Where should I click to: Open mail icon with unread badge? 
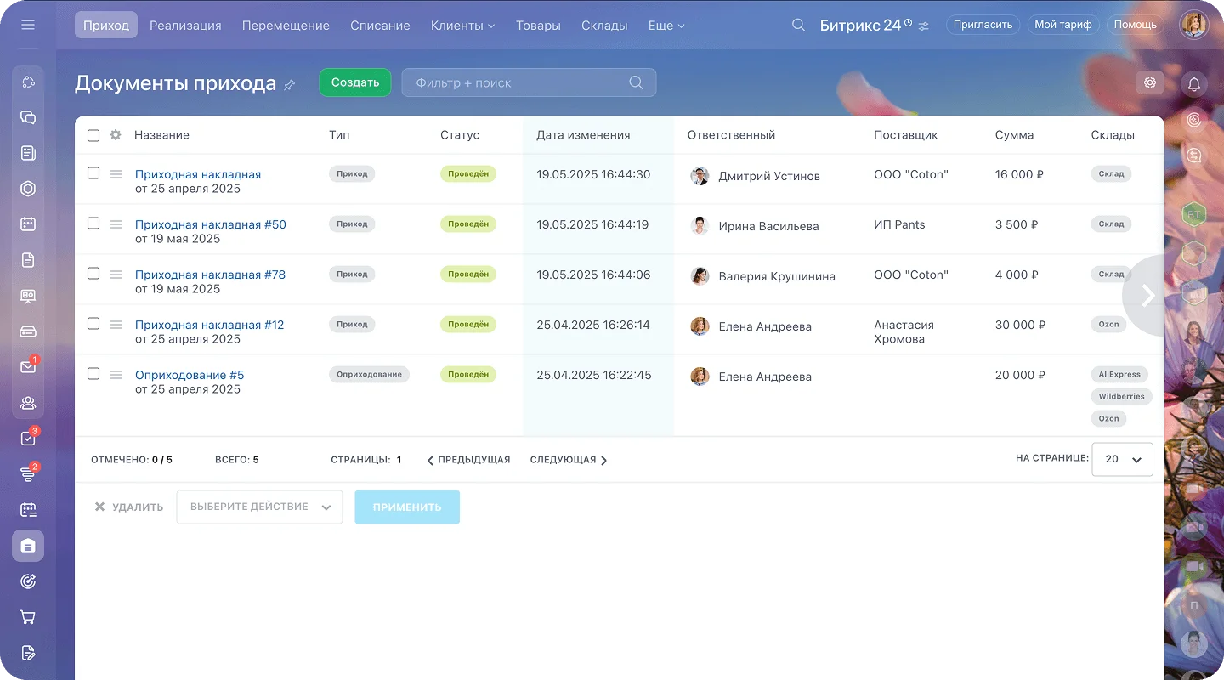27,367
